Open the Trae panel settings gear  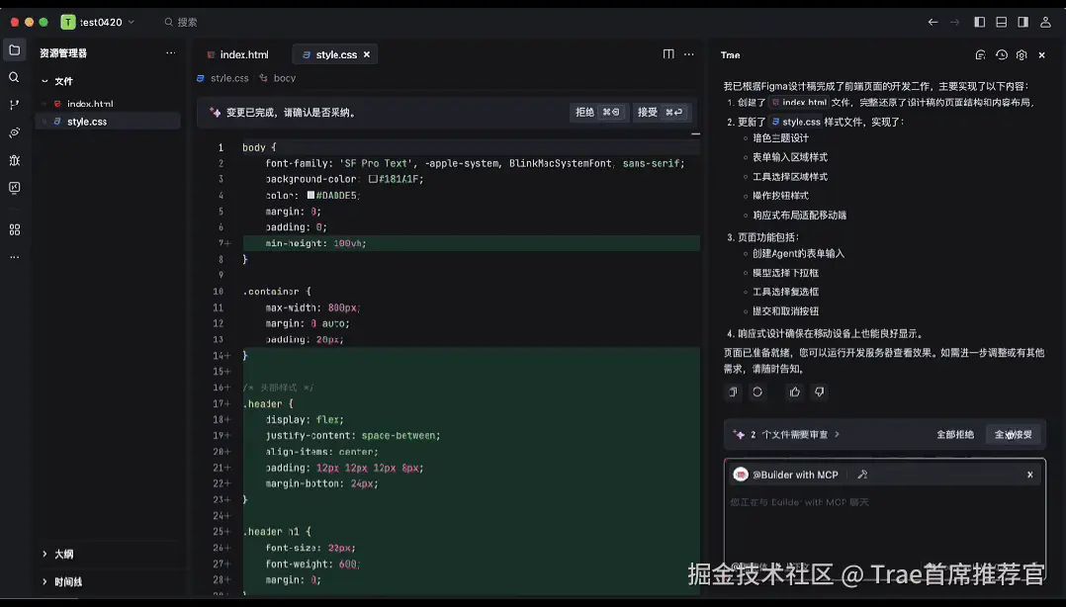(1022, 55)
